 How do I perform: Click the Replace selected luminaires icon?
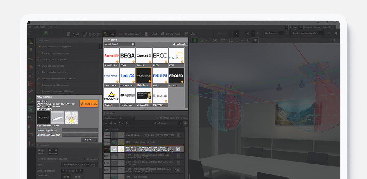point(39,85)
